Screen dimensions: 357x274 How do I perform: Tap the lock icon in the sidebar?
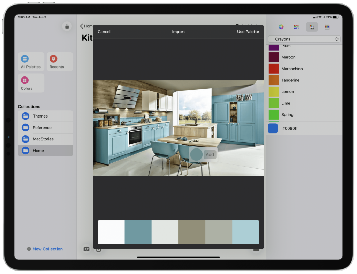[x=67, y=26]
